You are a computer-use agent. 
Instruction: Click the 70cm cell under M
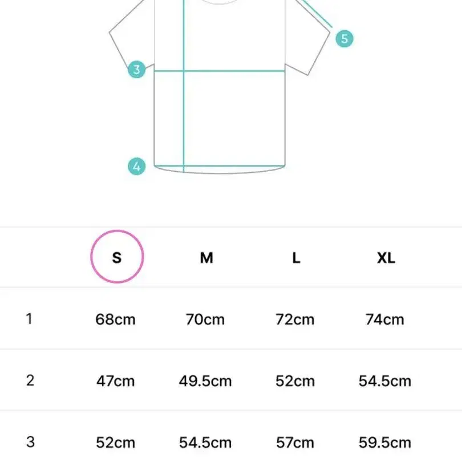click(205, 319)
